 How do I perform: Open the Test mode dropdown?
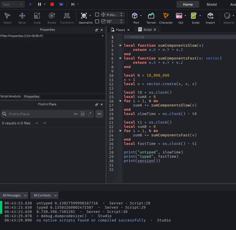[13, 4]
